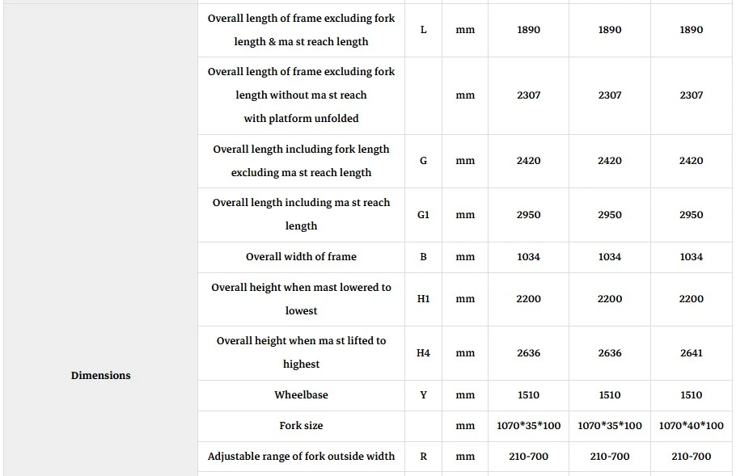Click the 1070*40*100 fork size value
Image resolution: width=736 pixels, height=476 pixels.
tap(691, 425)
